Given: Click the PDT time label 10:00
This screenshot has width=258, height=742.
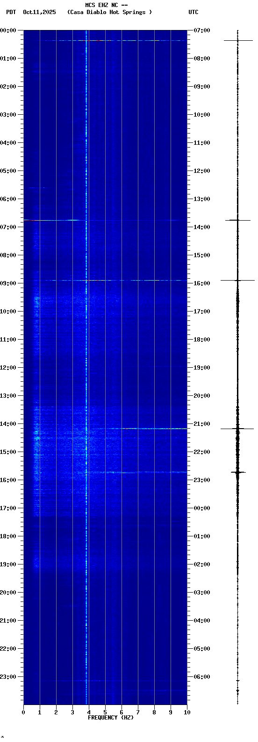Looking at the screenshot, I should click(x=8, y=312).
